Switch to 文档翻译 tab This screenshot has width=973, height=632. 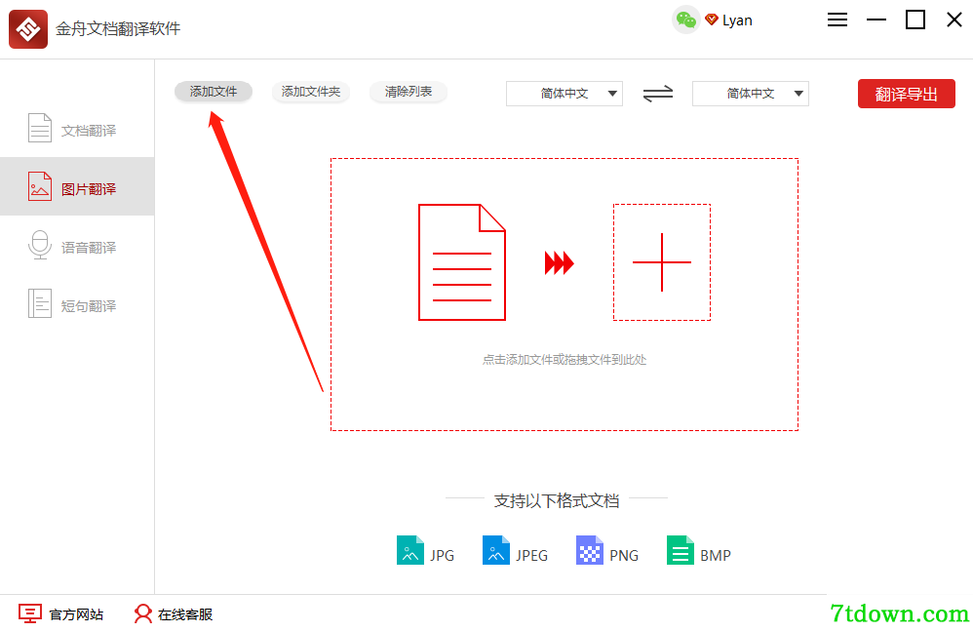(x=77, y=128)
